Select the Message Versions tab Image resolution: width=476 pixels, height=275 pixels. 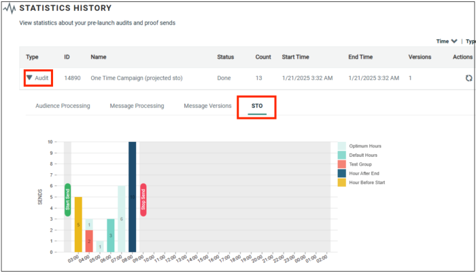[x=207, y=106]
